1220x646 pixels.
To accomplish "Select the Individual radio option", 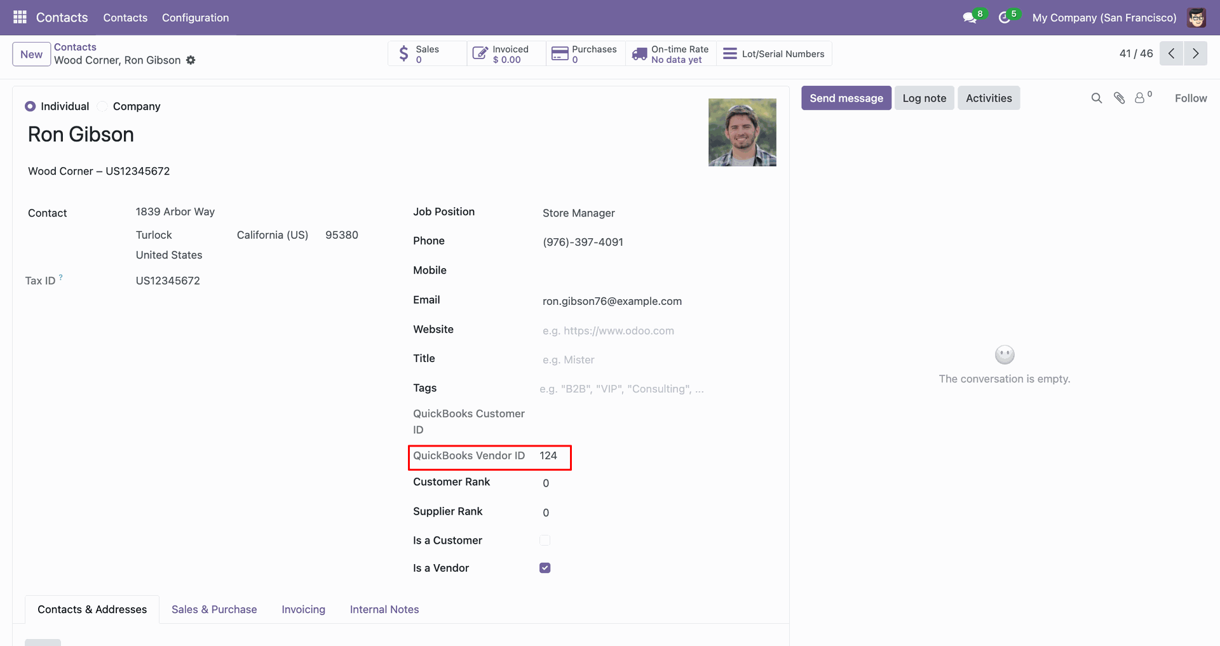I will pyautogui.click(x=30, y=106).
